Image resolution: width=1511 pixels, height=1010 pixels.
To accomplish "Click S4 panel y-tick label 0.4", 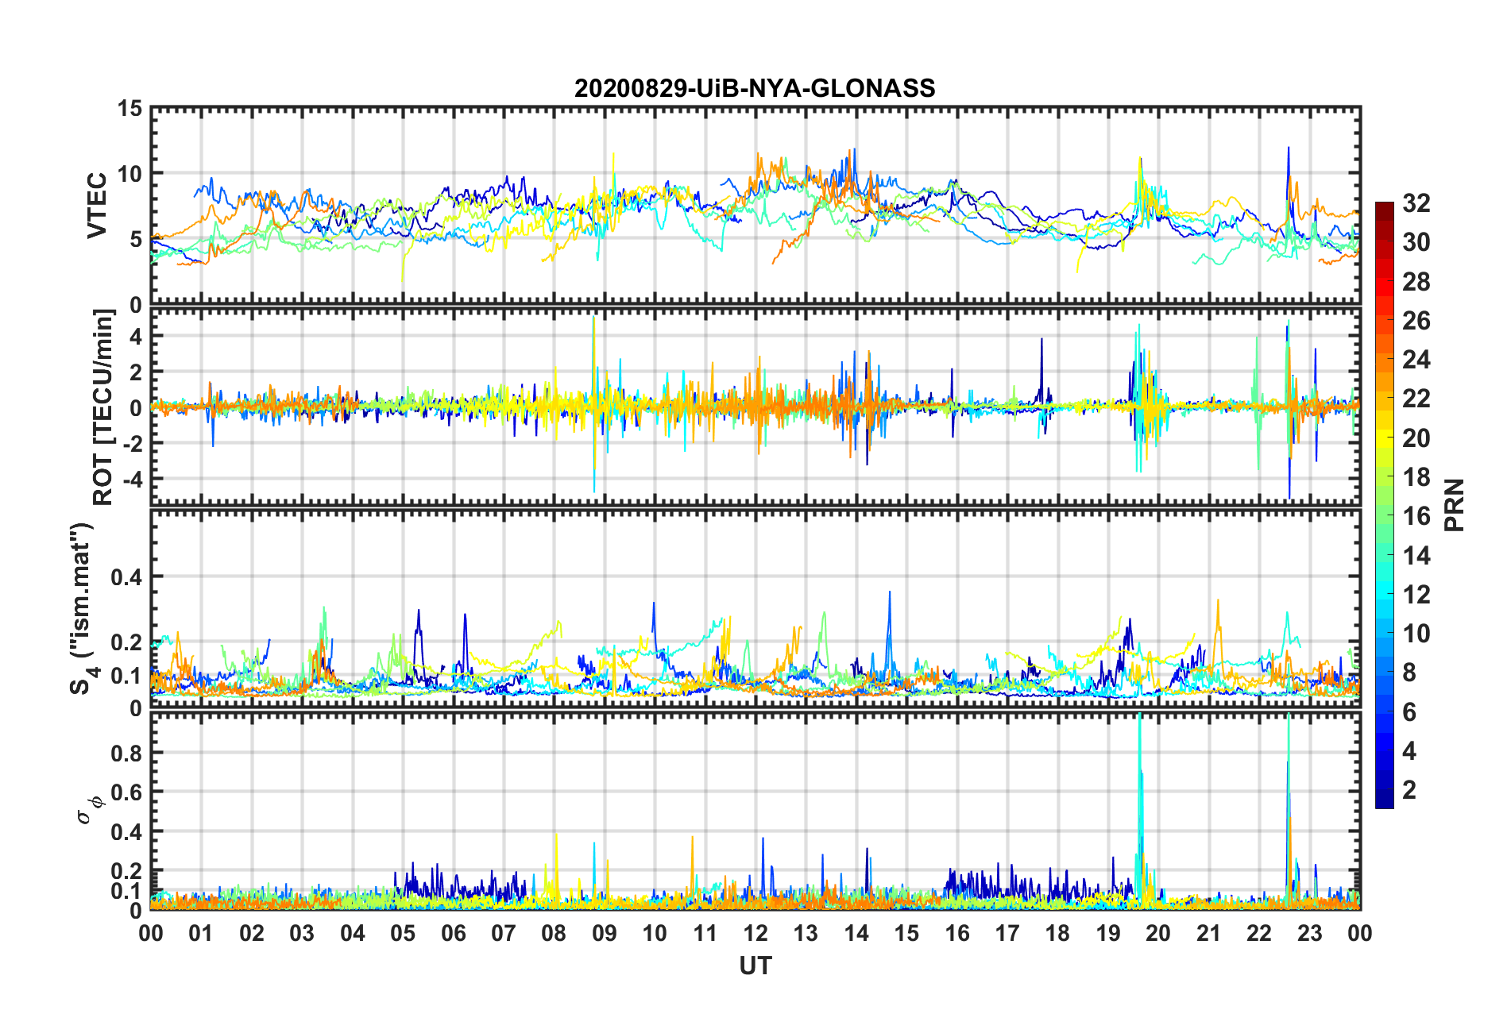I will 126,576.
